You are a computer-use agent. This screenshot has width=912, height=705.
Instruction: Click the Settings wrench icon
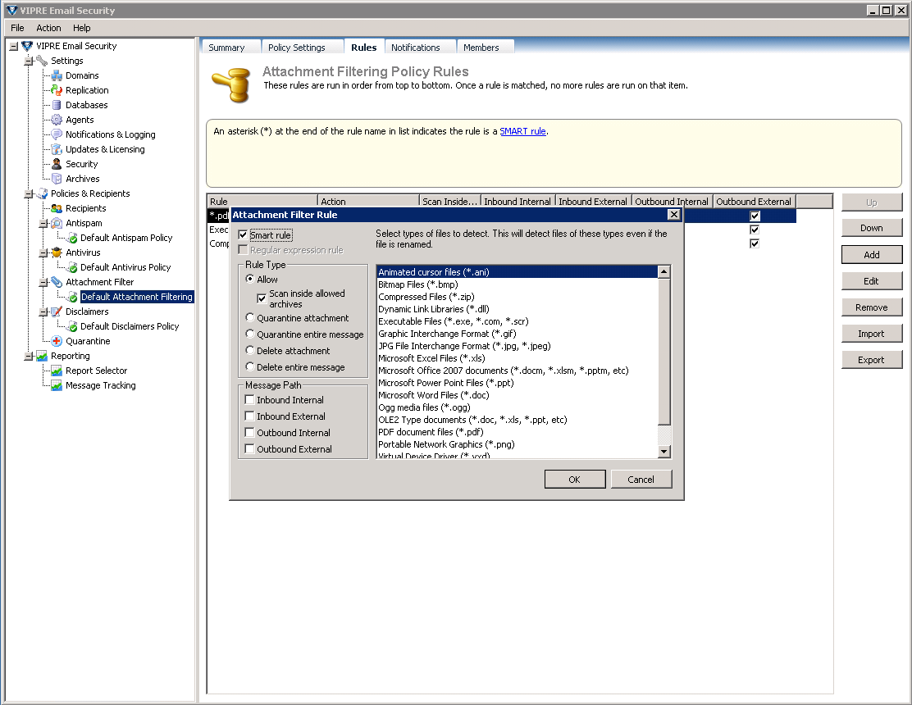[x=41, y=61]
